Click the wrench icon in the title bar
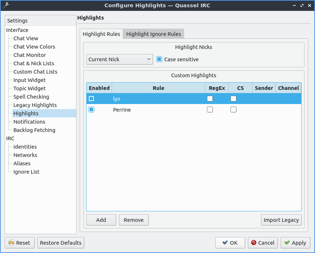The image size is (315, 253). point(5,5)
